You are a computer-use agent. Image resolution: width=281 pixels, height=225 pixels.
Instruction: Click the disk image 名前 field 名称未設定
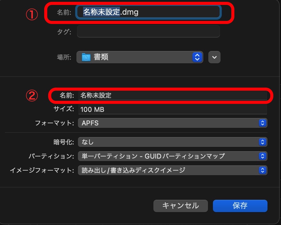click(x=173, y=95)
